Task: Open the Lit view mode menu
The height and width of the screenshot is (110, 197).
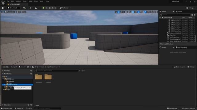Action: coord(18,12)
